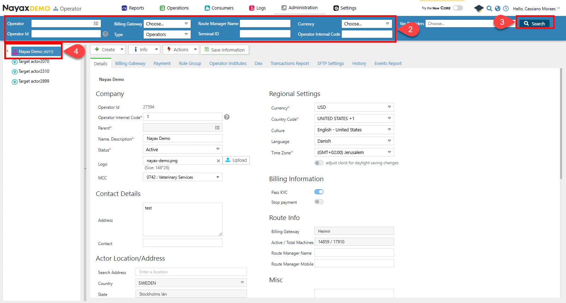Open the Actions dropdown button

click(x=181, y=49)
